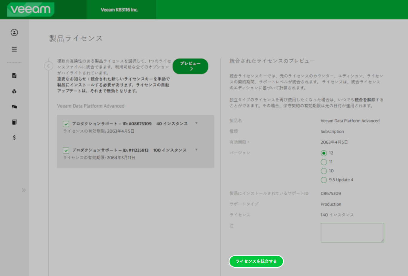Select version 12 radio button
Viewport: 408px width, 276px height.
tap(324, 153)
